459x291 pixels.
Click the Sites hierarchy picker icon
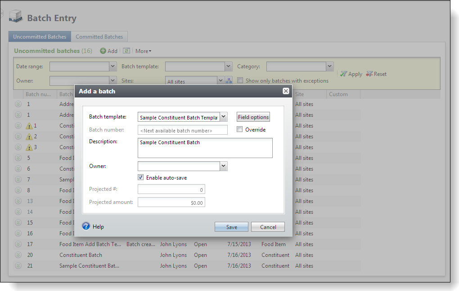[229, 81]
